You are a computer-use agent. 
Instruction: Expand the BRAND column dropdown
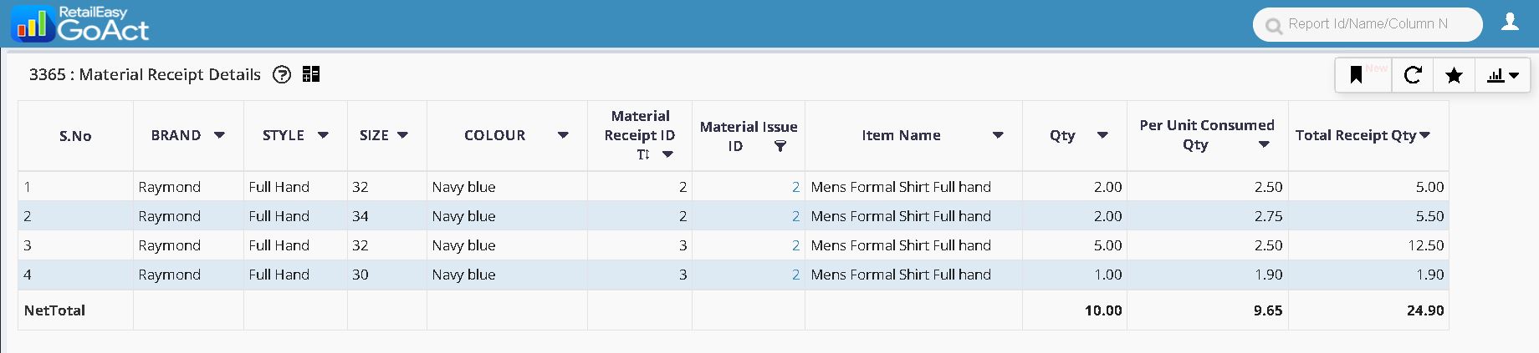coord(219,135)
